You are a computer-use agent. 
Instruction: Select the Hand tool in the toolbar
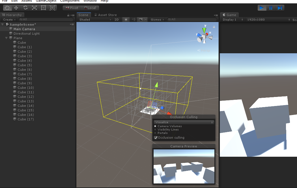pos(7,8)
